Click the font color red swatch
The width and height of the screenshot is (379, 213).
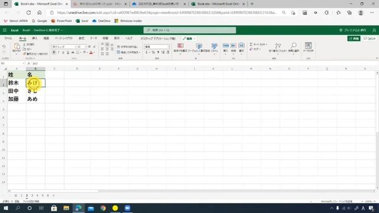[91, 53]
